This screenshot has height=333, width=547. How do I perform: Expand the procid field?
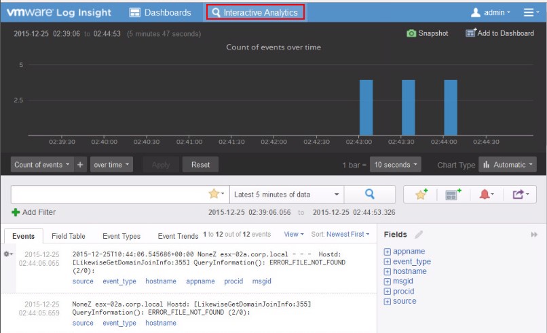[388, 292]
